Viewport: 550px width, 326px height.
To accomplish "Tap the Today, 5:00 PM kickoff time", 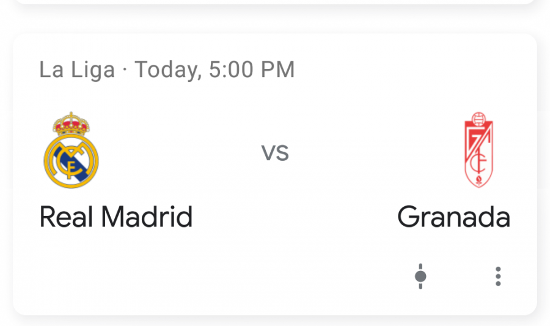I will 215,70.
